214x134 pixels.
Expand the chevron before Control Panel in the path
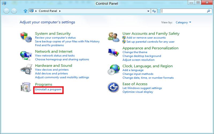[x=36, y=11]
